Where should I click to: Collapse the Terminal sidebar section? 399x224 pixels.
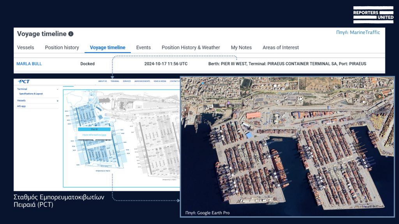58,89
